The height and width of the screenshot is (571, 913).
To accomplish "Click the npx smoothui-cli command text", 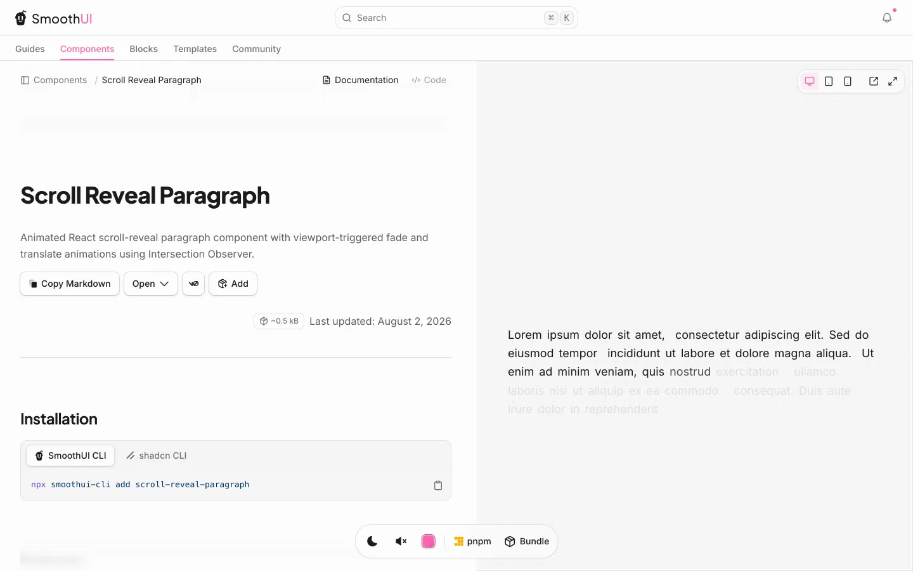I will point(140,485).
